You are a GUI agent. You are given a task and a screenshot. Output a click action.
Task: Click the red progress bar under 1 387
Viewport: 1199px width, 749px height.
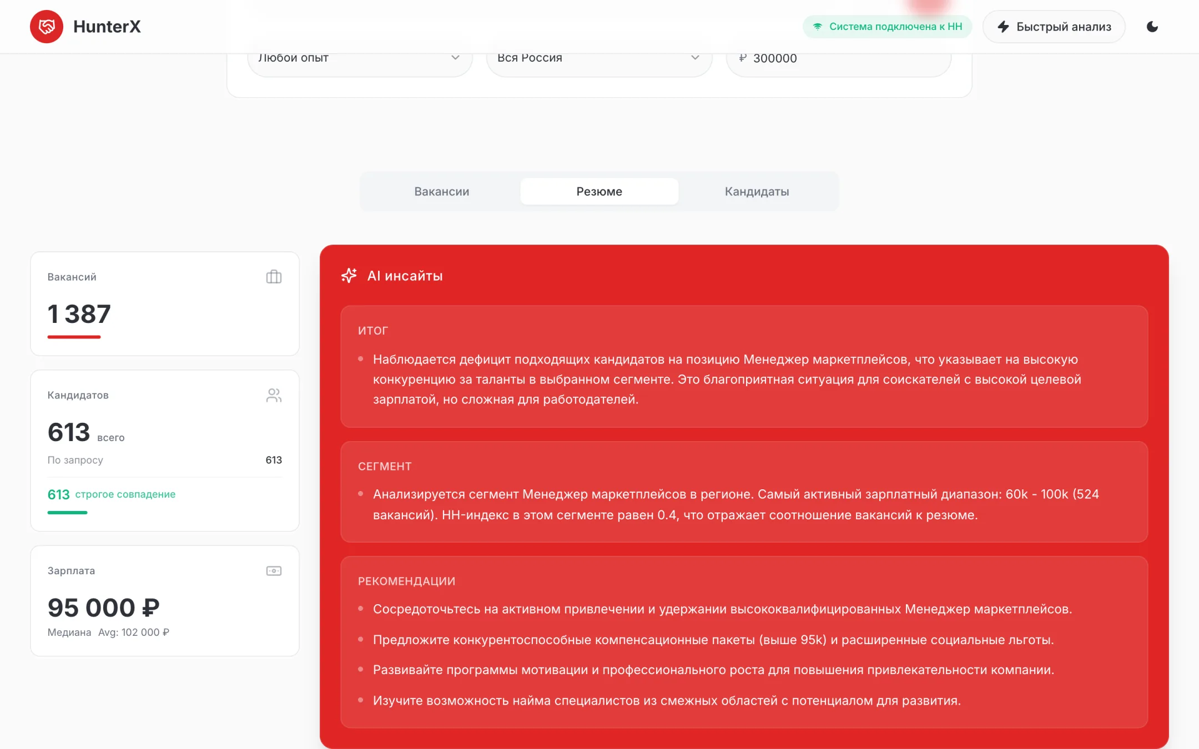74,337
